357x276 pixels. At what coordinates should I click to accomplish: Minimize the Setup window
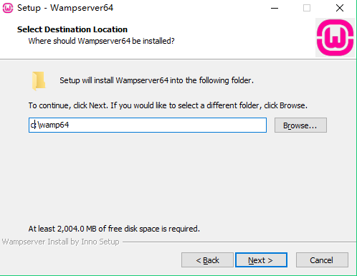coord(275,8)
